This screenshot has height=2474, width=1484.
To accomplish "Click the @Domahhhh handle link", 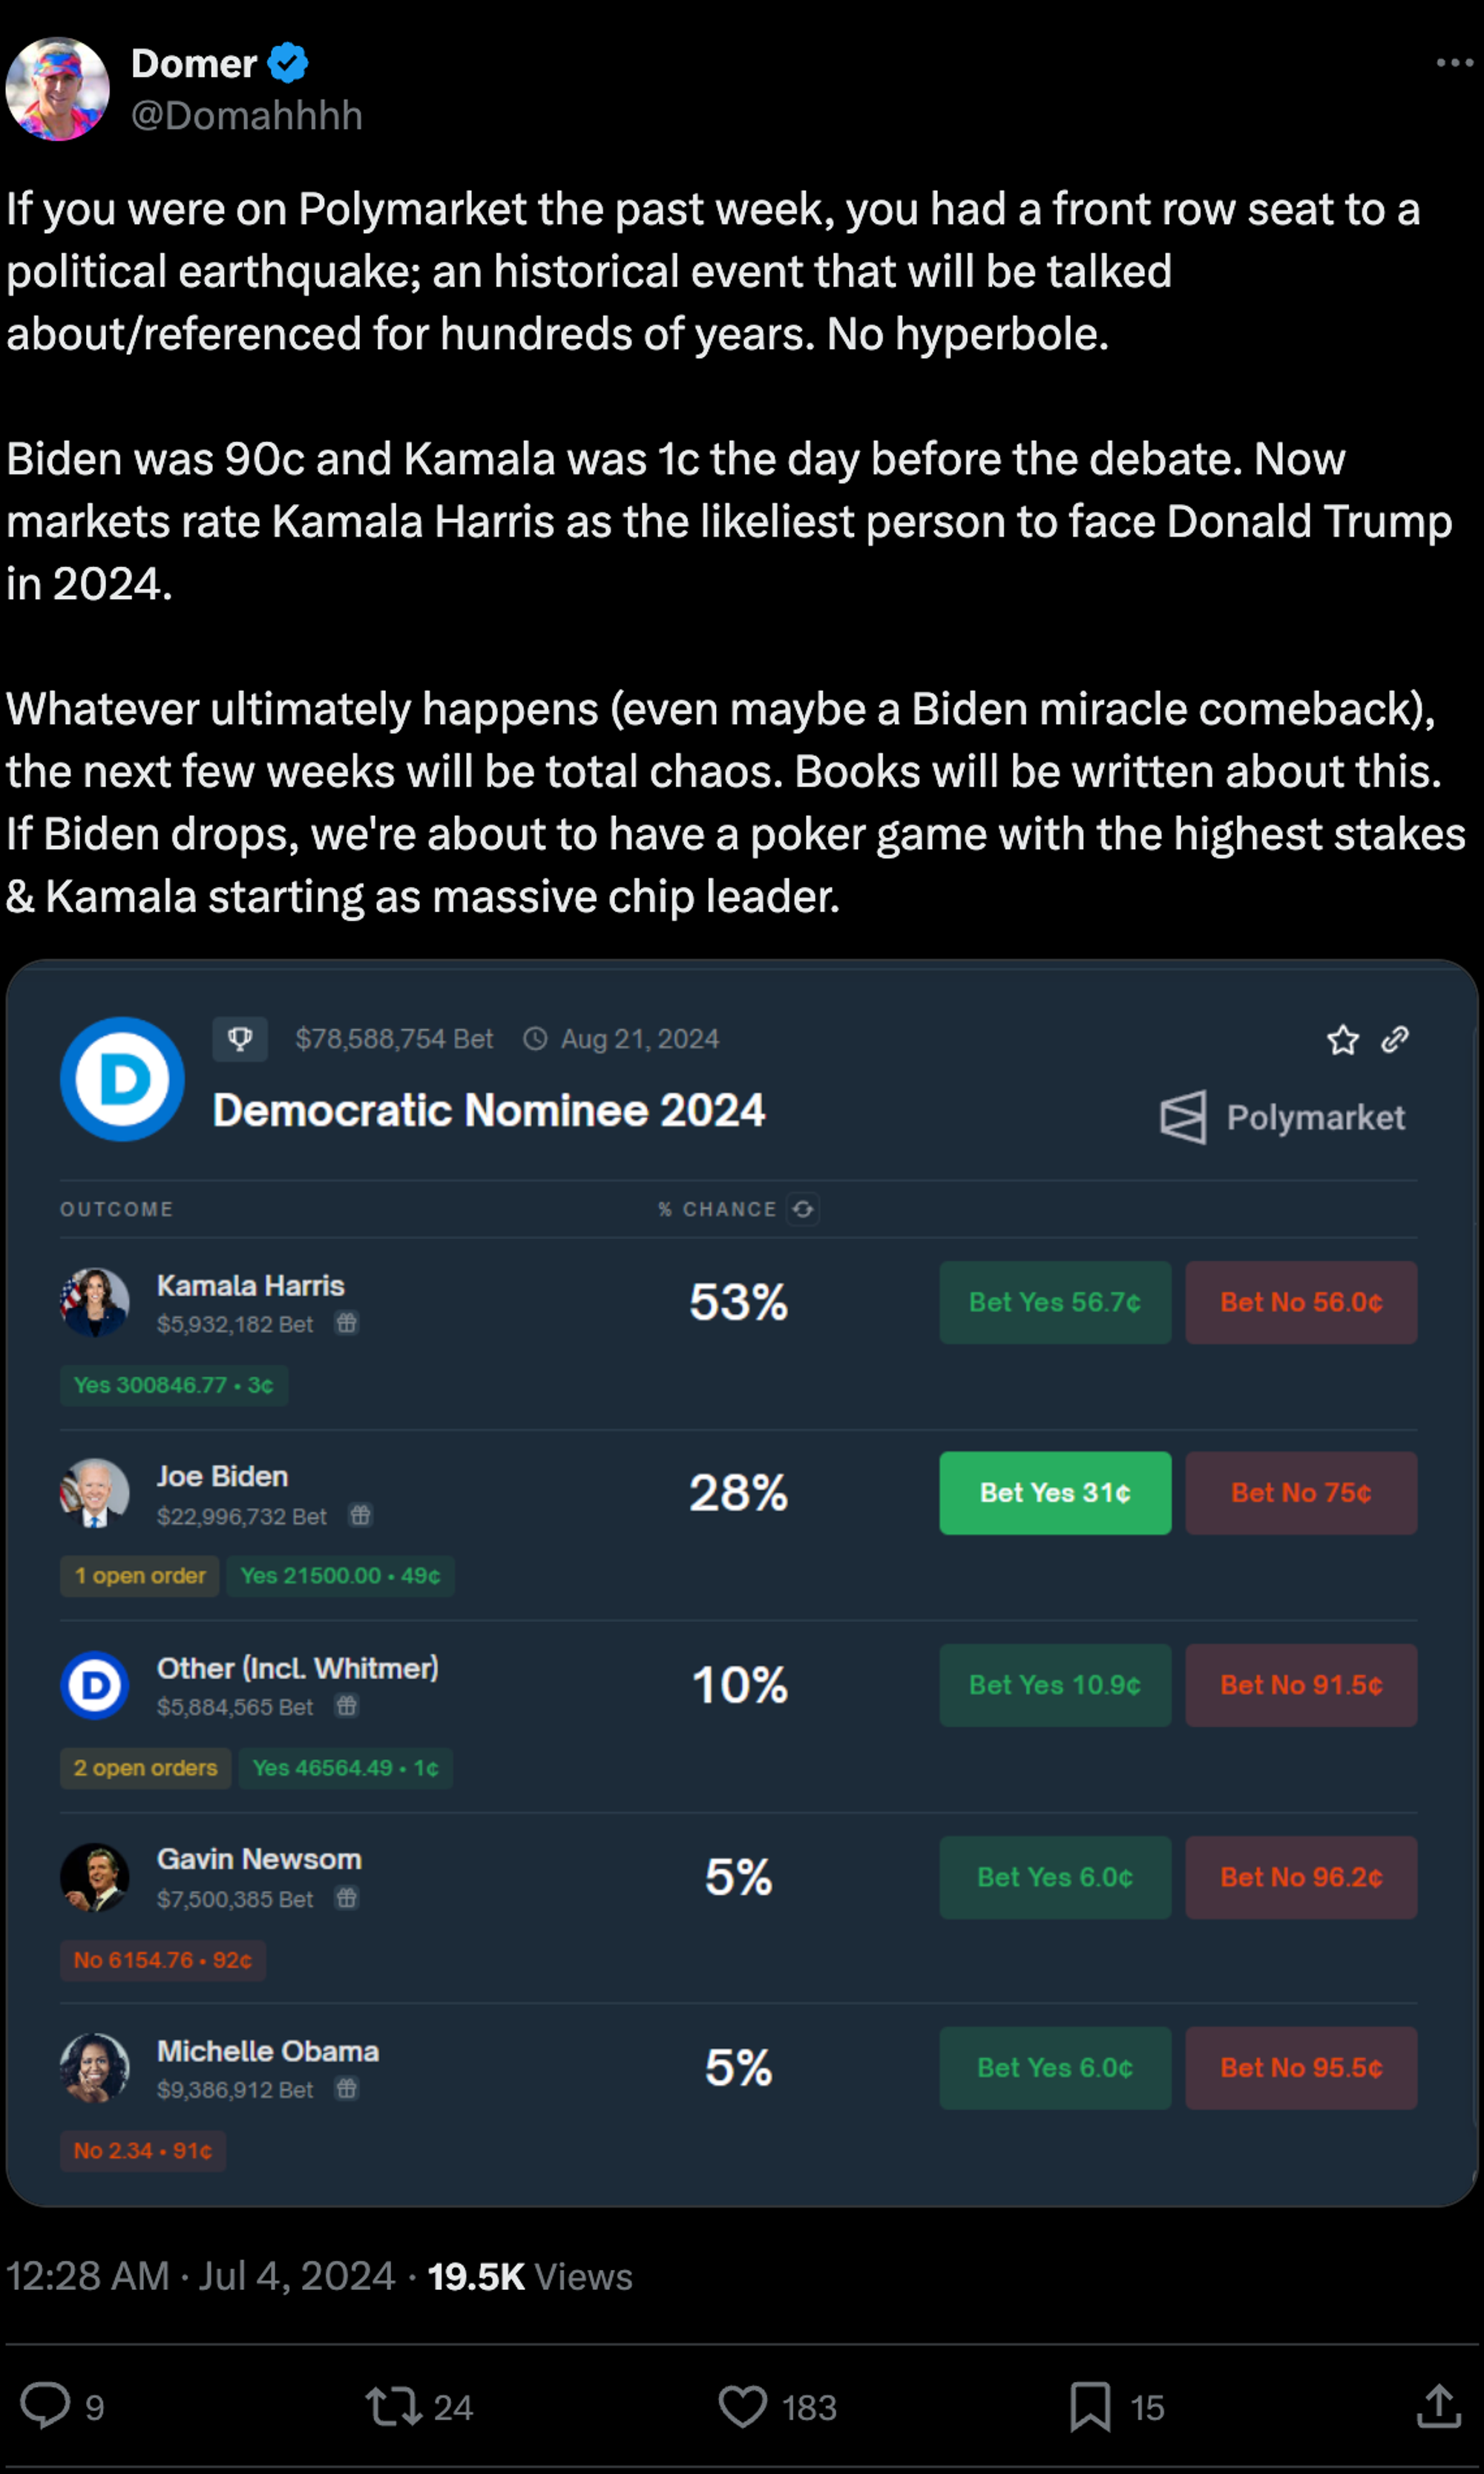I will tap(247, 116).
